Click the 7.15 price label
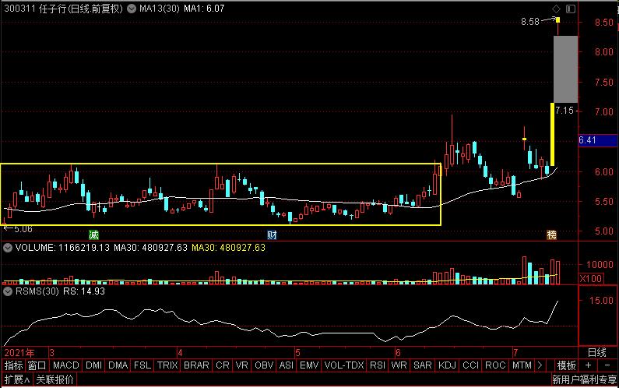The image size is (619, 388). tap(564, 111)
